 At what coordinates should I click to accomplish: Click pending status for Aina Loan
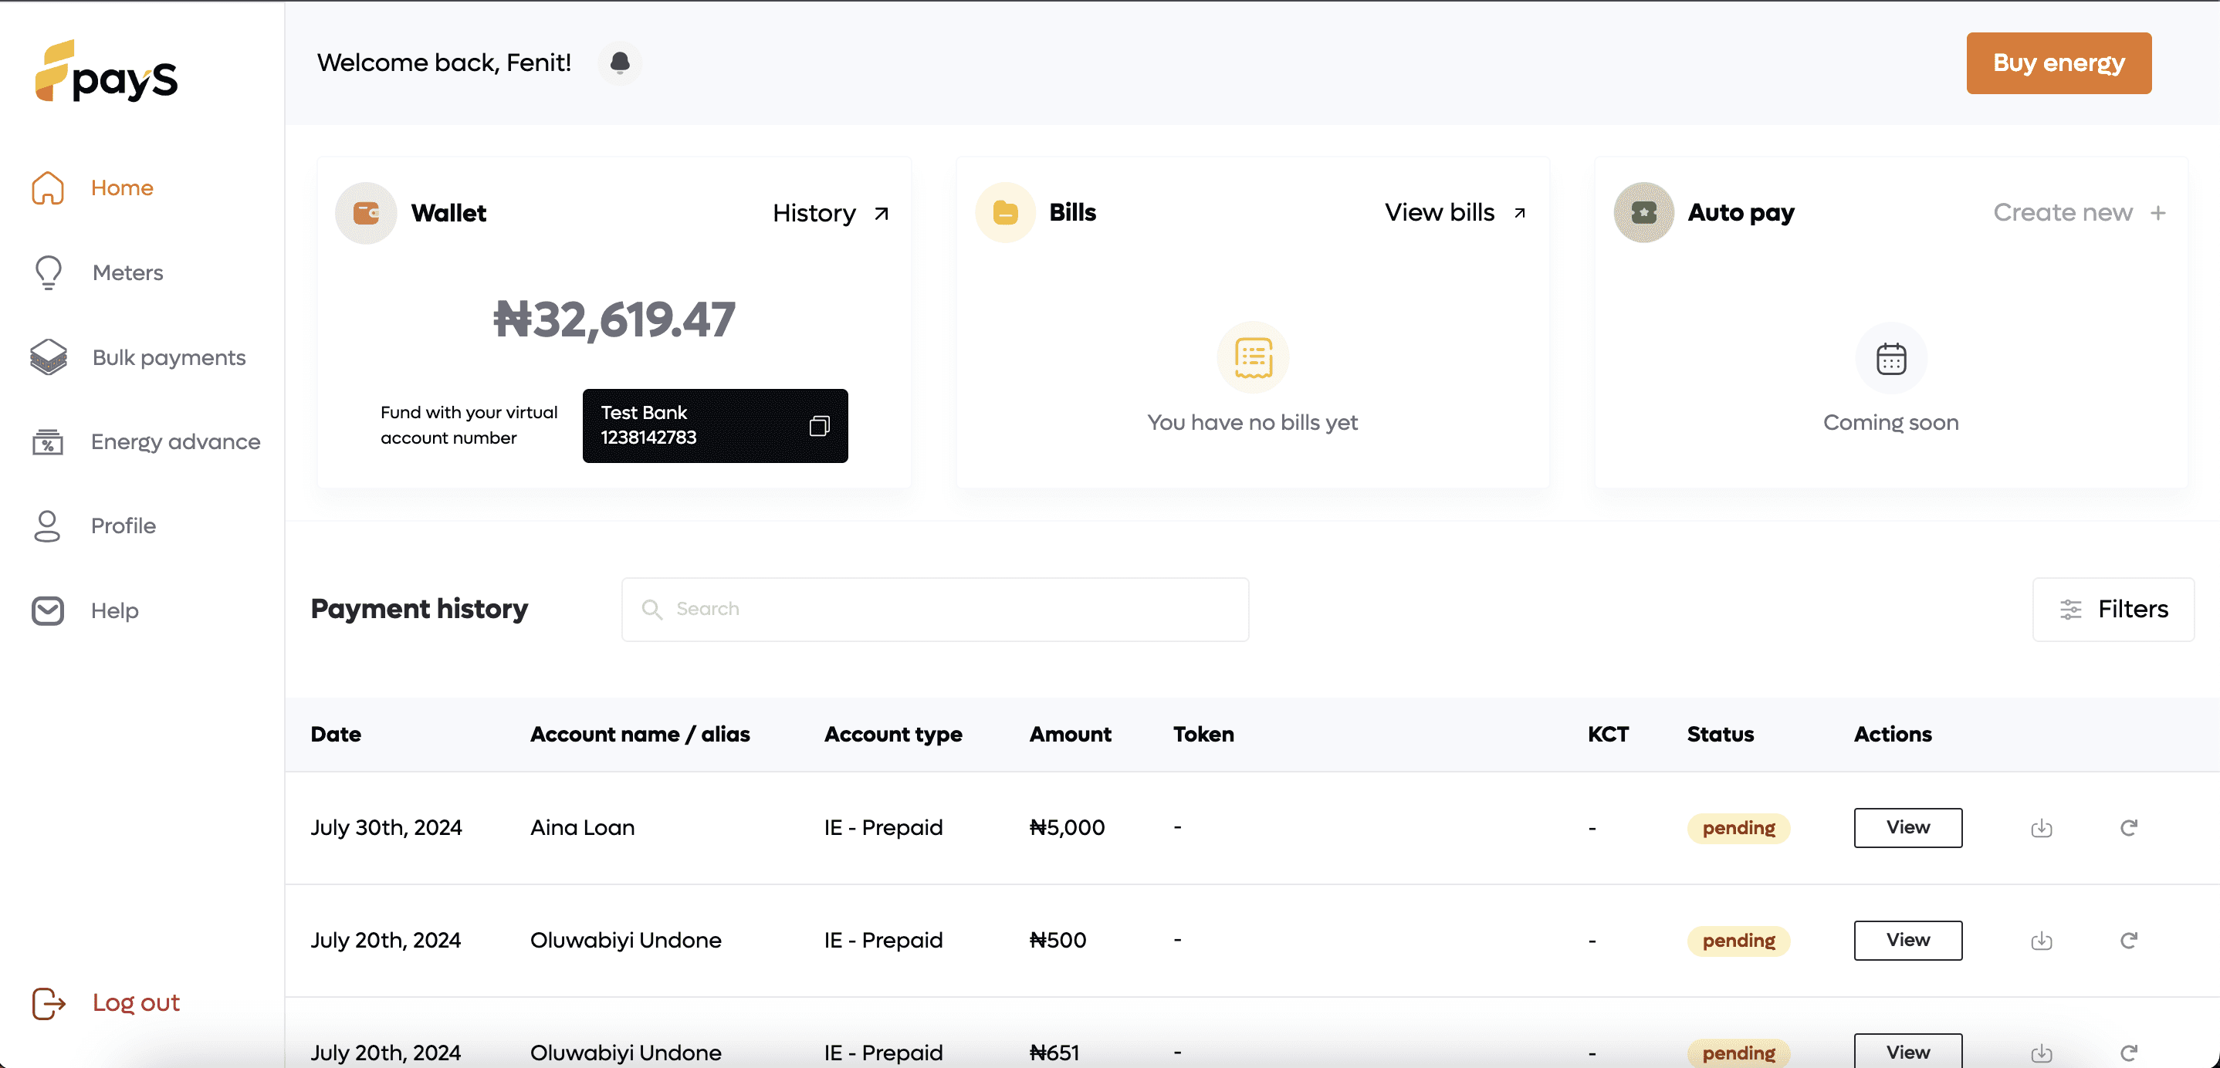1738,828
